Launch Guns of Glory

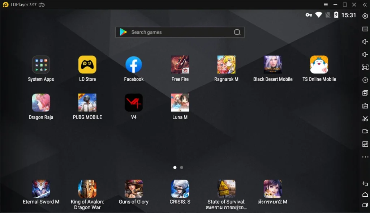(x=134, y=189)
